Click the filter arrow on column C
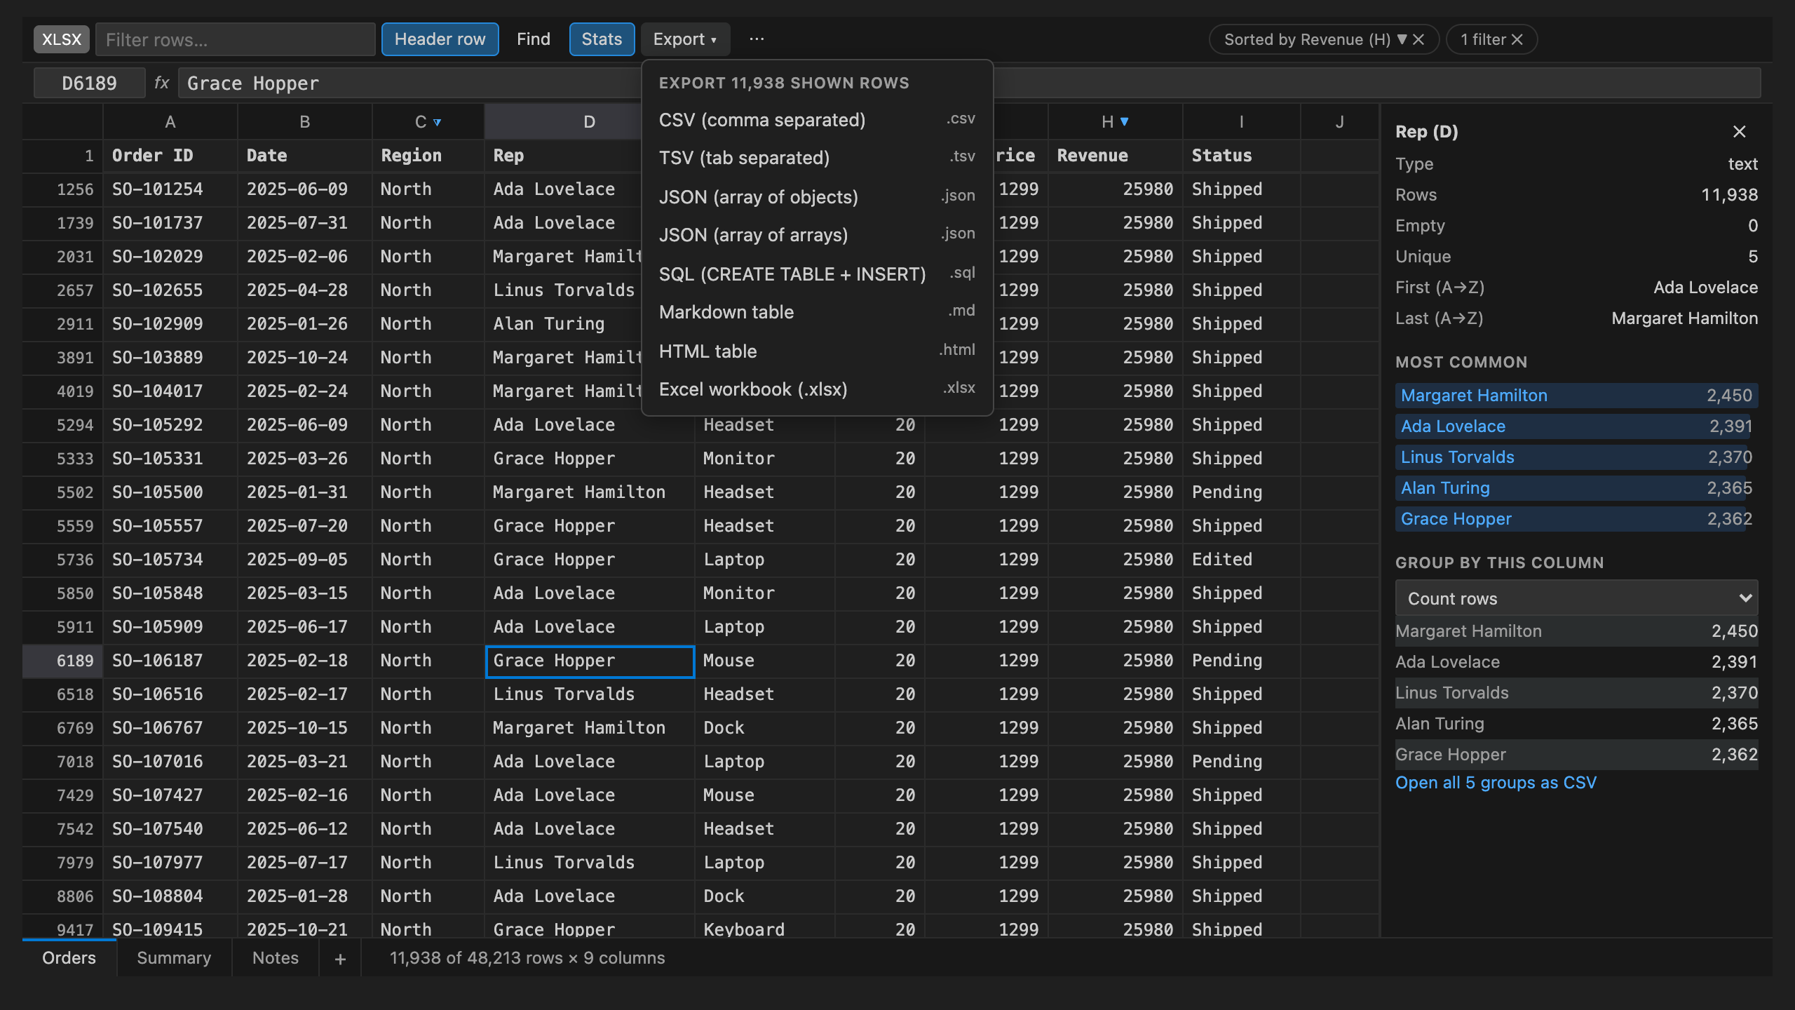This screenshot has height=1010, width=1795. pos(438,122)
